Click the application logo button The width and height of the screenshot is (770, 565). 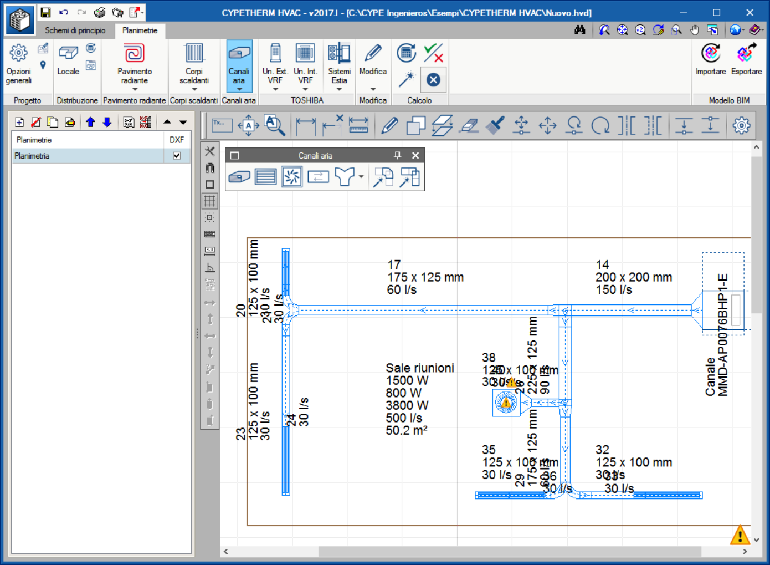(x=20, y=20)
